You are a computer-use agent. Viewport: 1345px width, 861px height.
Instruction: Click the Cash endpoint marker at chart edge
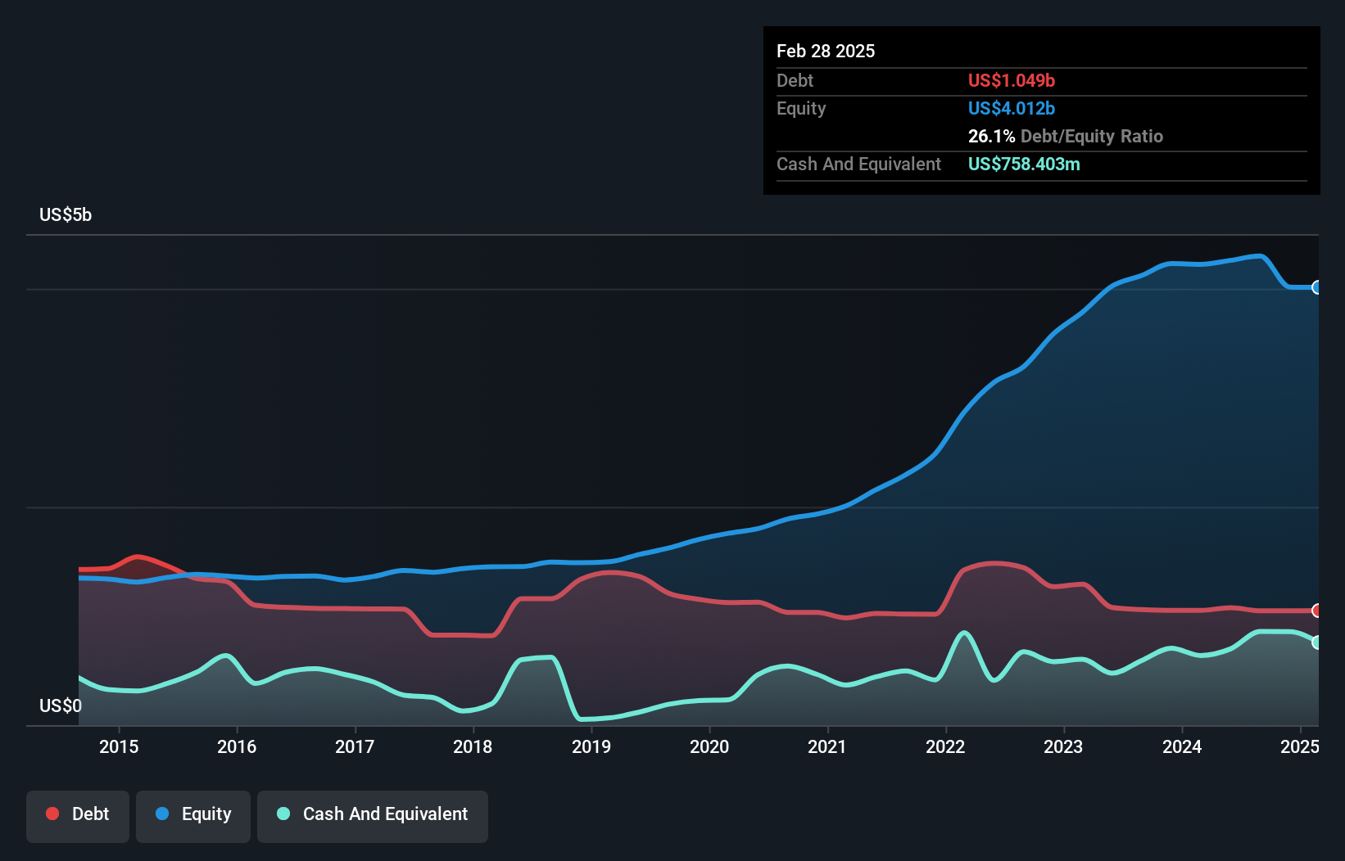[1317, 643]
